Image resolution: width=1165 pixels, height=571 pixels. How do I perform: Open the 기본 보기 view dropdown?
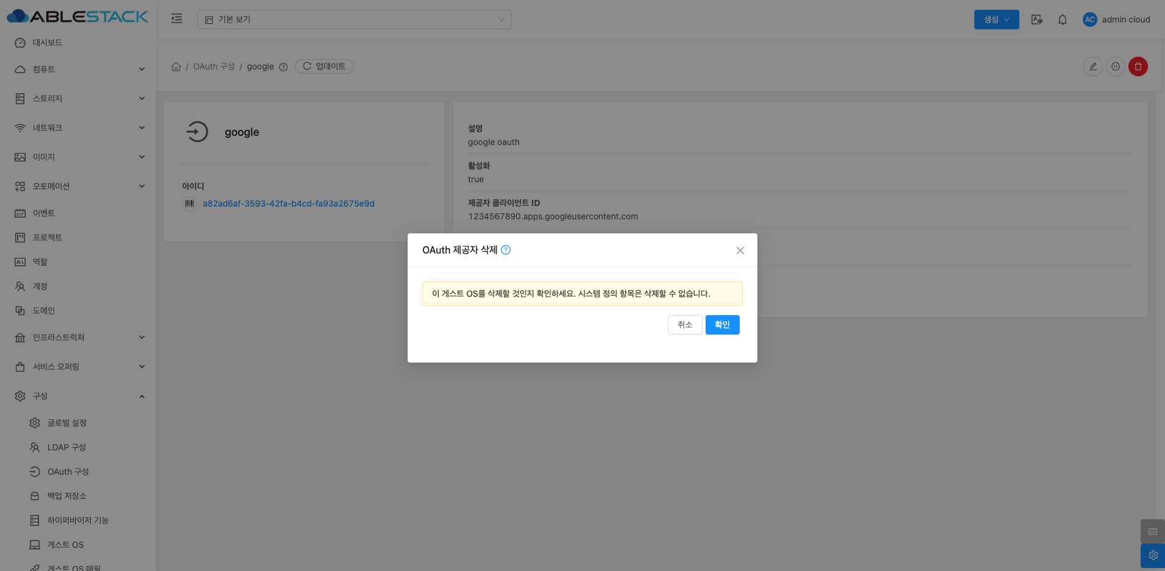pos(355,20)
